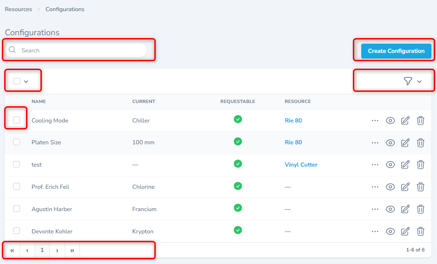Viewport: 437px width, 264px height.
Task: Open edit pencil for Agustin Harber
Action: point(405,209)
